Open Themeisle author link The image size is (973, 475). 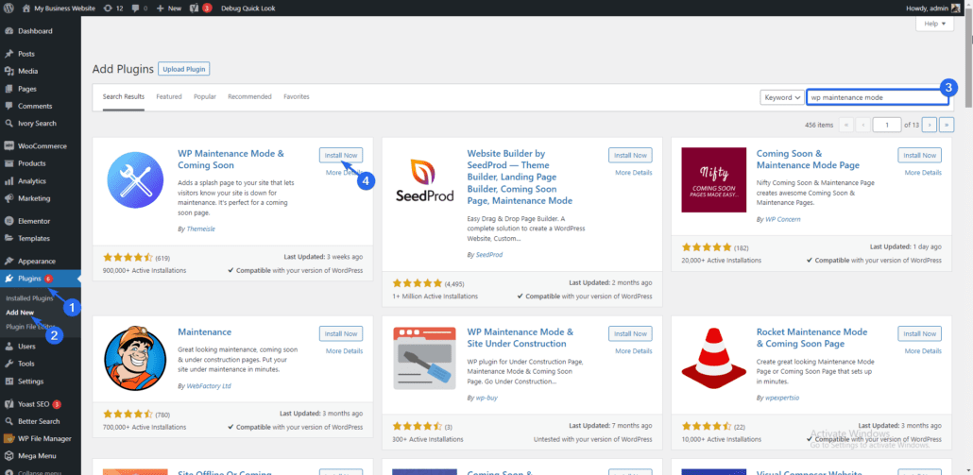pos(200,229)
